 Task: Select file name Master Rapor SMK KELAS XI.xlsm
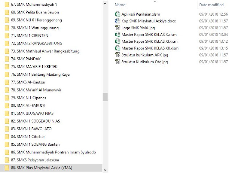tap(149, 41)
